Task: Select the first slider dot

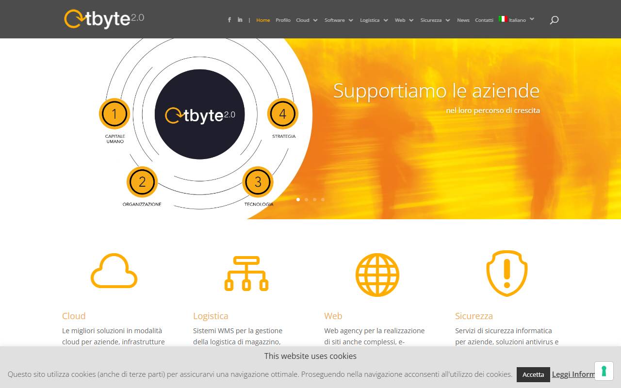Action: pyautogui.click(x=298, y=199)
